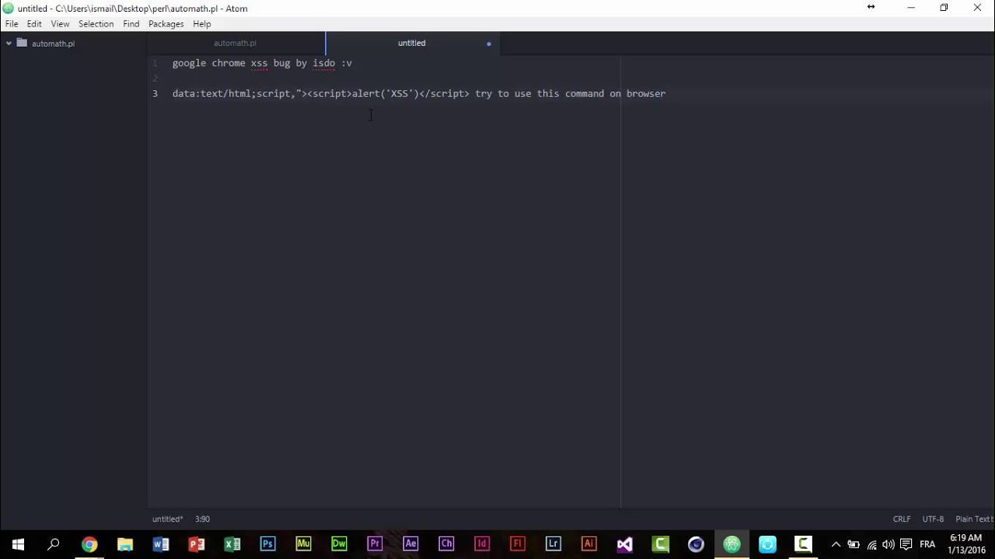Launch Excel from the taskbar

coord(232,544)
